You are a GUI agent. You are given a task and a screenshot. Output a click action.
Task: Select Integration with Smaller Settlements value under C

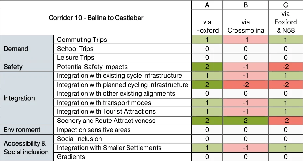click(x=286, y=148)
